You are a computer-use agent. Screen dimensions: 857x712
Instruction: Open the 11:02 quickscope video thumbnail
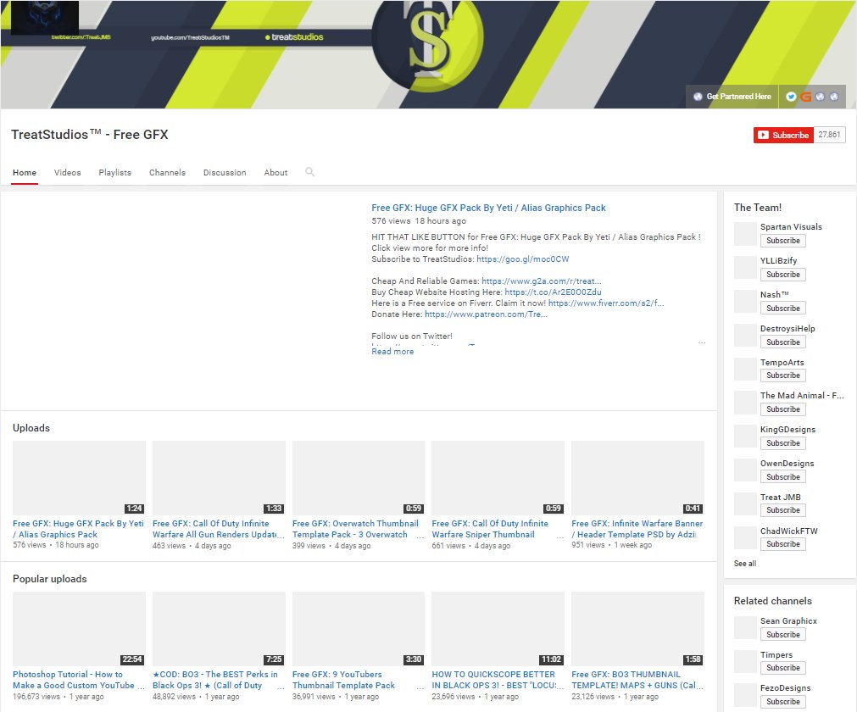click(498, 629)
